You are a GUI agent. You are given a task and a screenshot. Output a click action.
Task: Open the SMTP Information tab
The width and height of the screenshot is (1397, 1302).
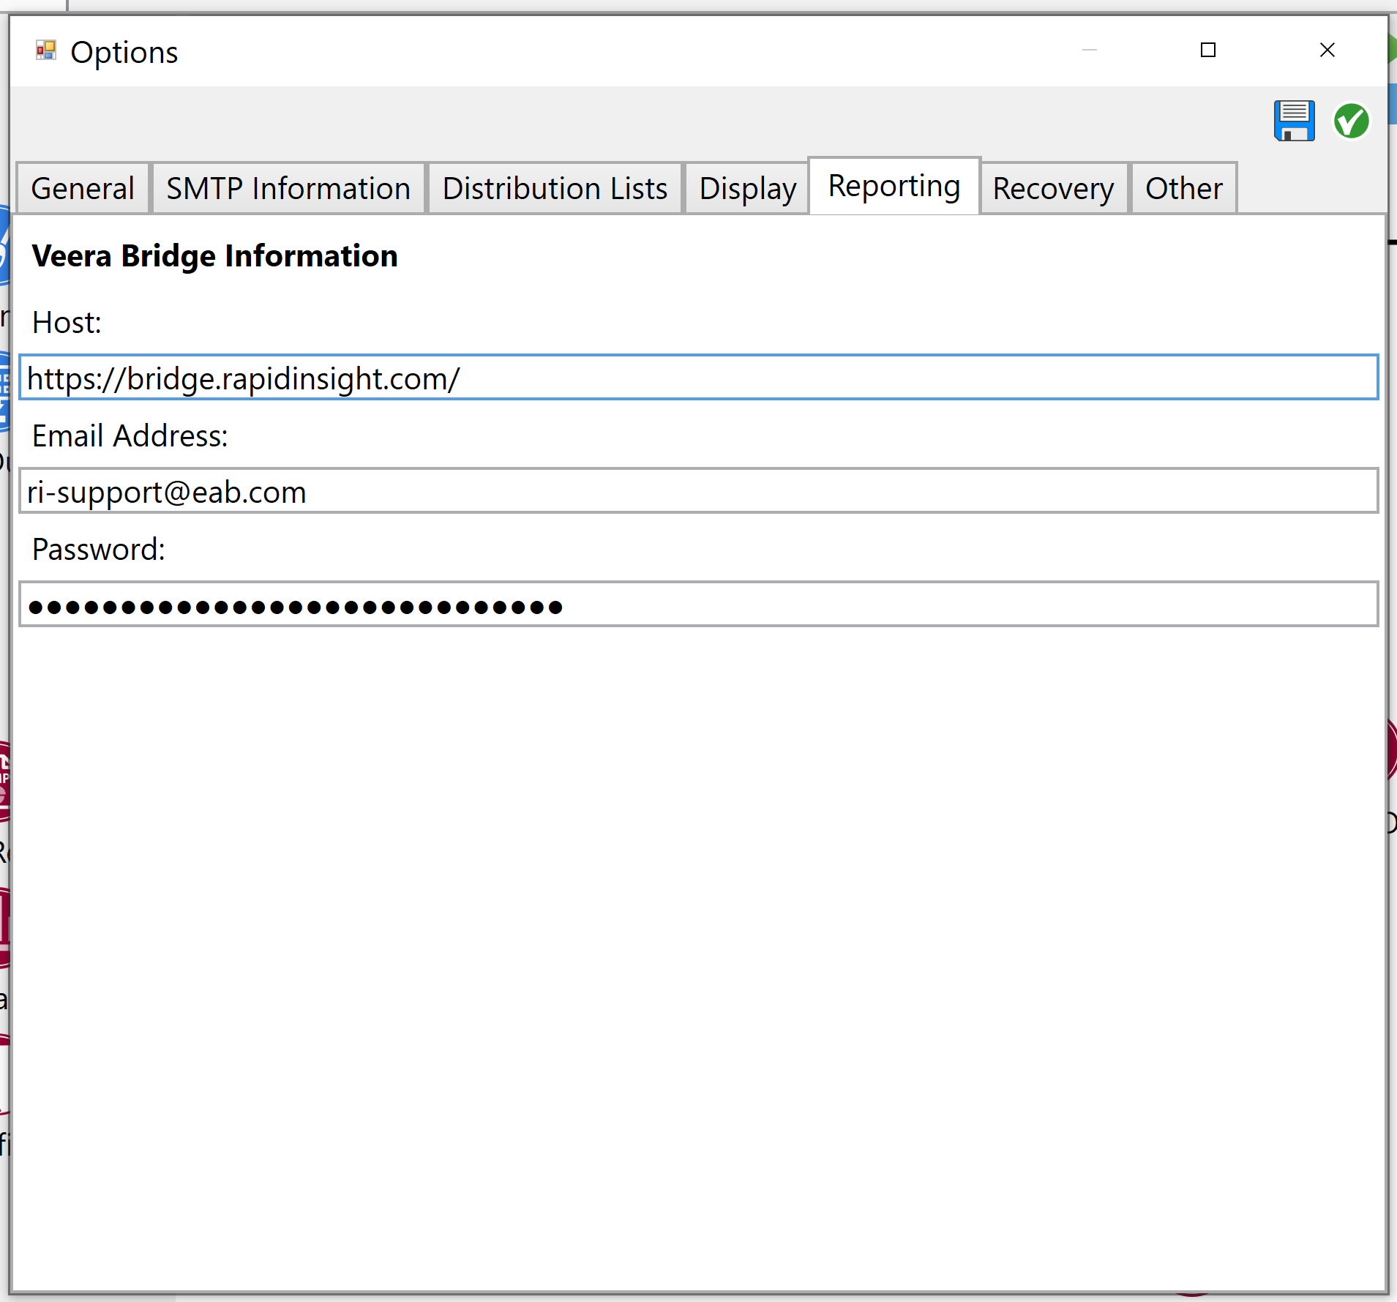point(288,187)
